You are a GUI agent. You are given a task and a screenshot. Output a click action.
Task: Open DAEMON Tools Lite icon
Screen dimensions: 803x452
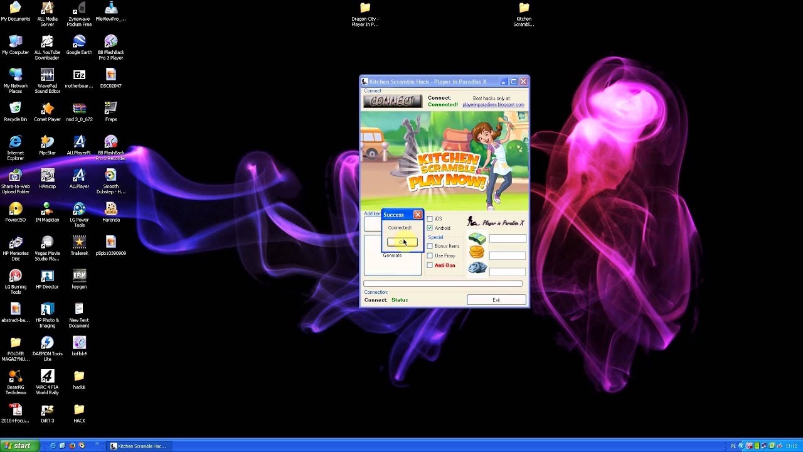(x=47, y=349)
